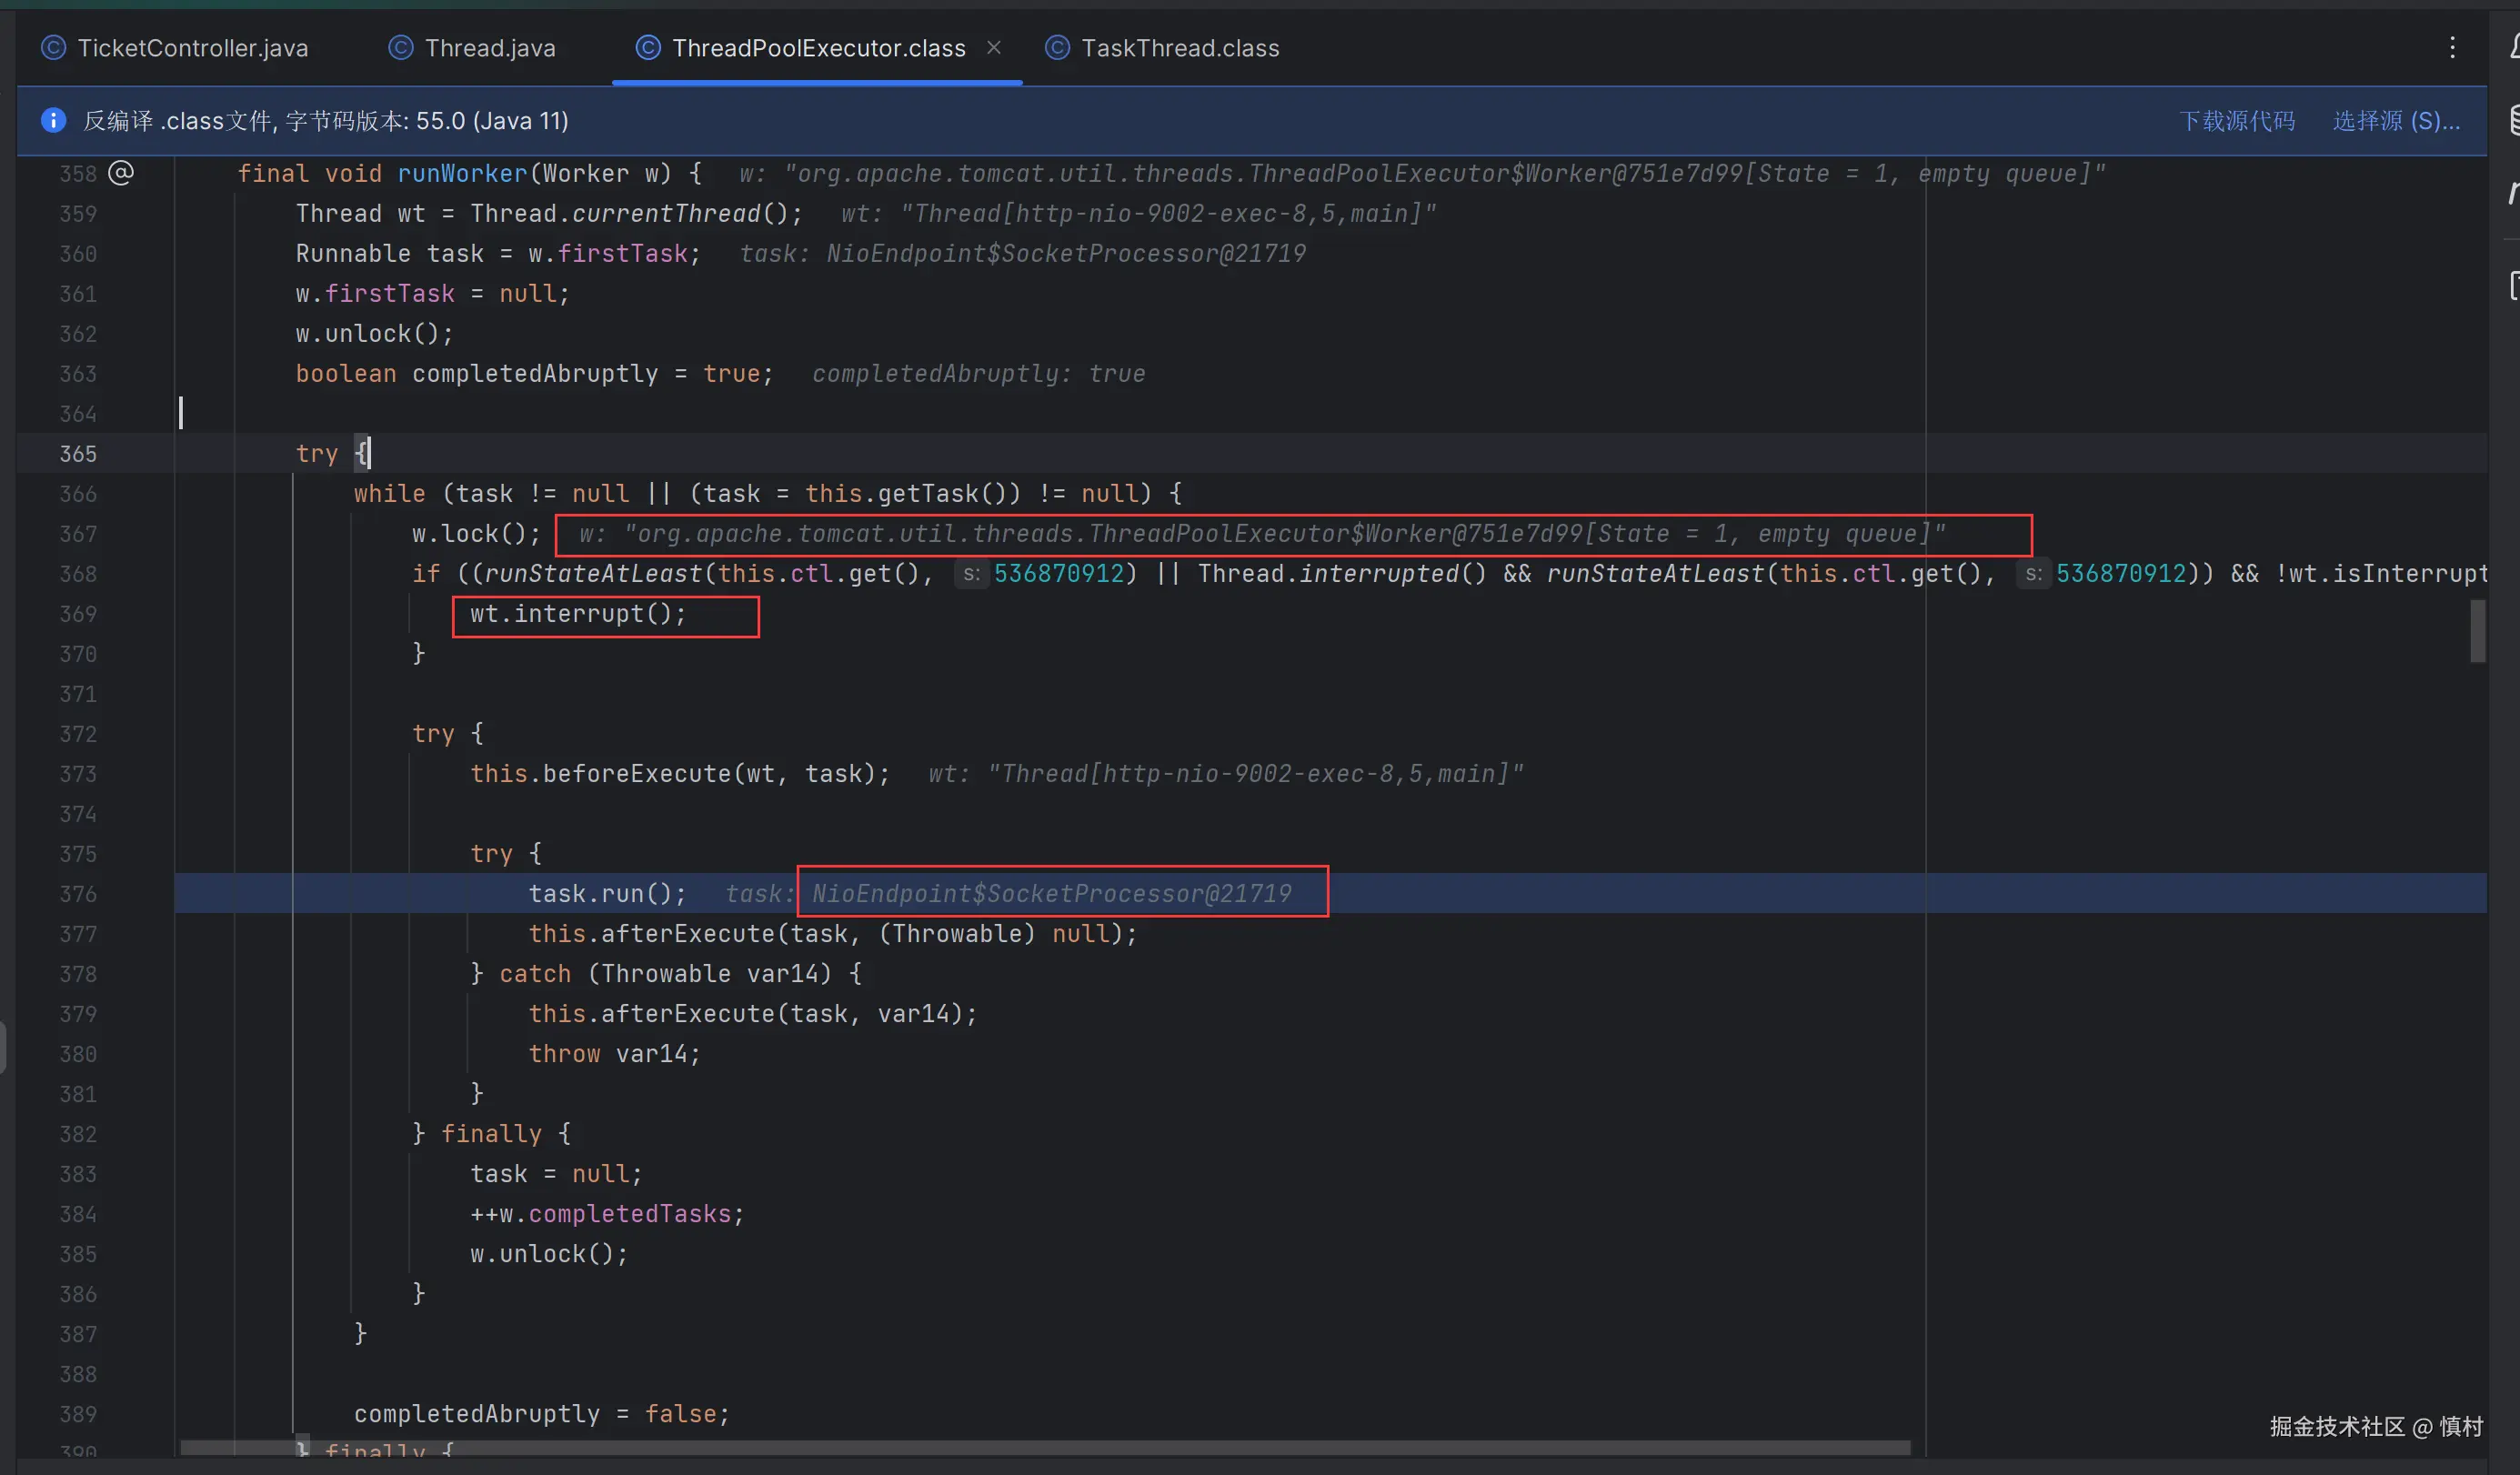Click the 下载源代码 download sources link
Screen dimensions: 2520x1475
(x=2237, y=121)
